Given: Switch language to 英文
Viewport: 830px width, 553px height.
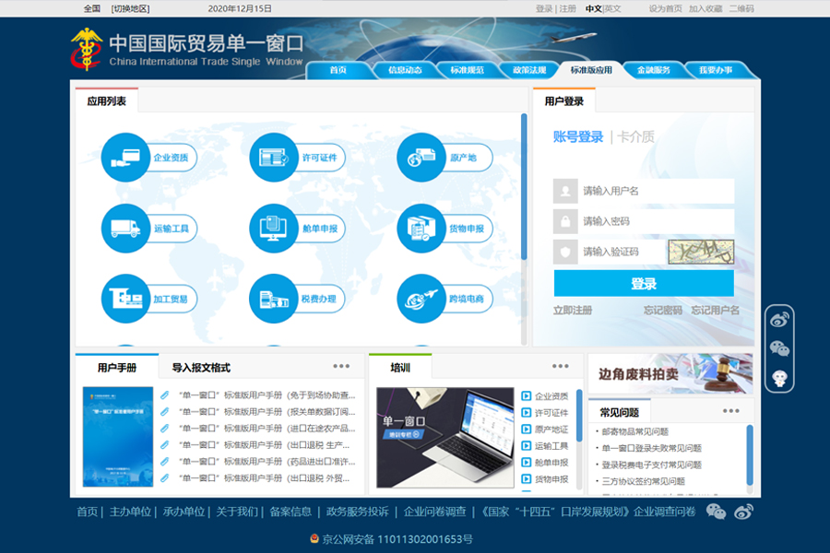Looking at the screenshot, I should point(612,8).
